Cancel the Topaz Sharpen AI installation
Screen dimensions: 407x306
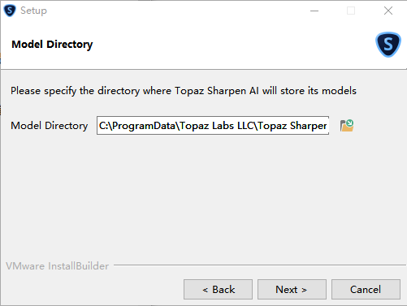point(366,290)
